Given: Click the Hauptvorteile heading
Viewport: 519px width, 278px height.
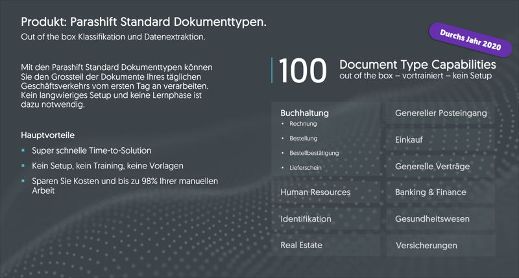Looking at the screenshot, I should pyautogui.click(x=47, y=135).
